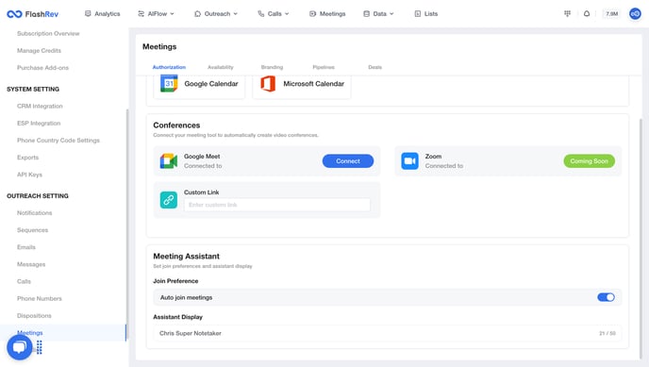Viewport: 649px width, 367px height.
Task: Click the Google Calendar icon
Action: tap(169, 84)
